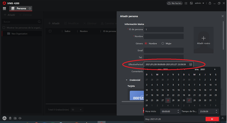This screenshot has height=123, width=227.
Task: Open the task list icon beside cloud status
Action: point(186,3)
